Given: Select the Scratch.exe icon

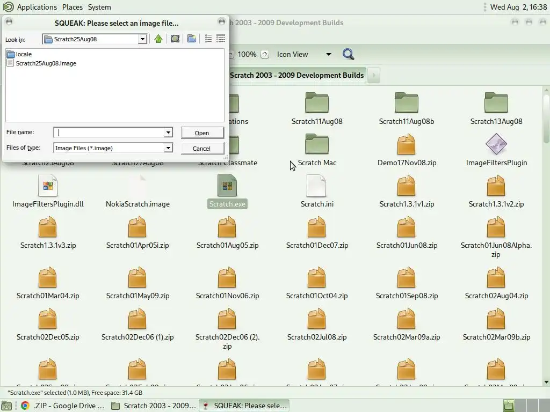Looking at the screenshot, I should (227, 186).
